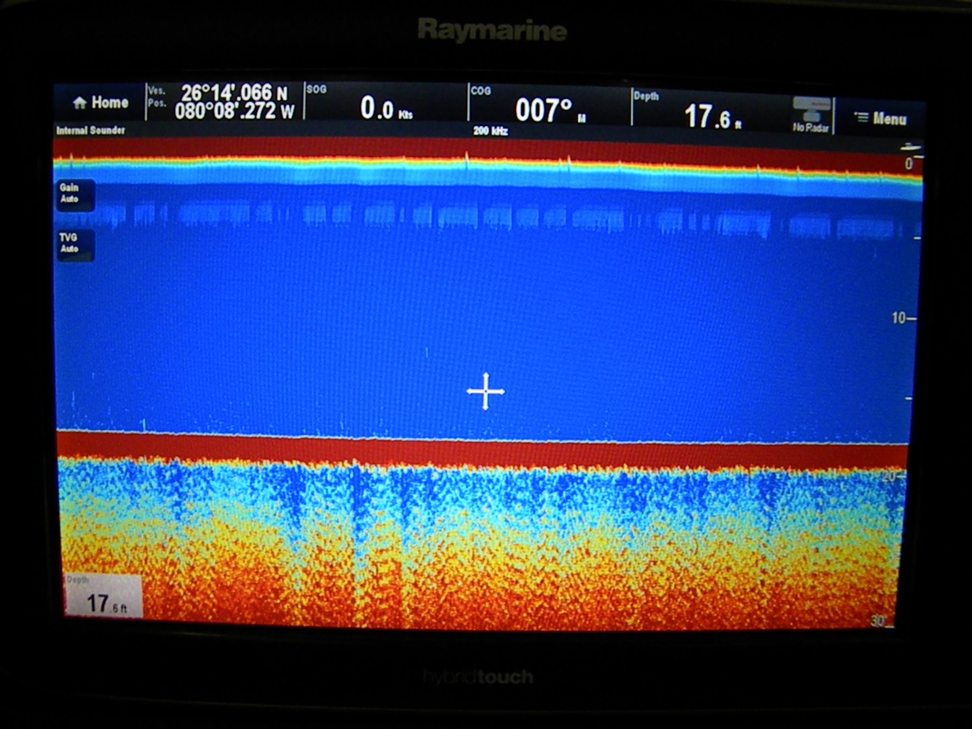The width and height of the screenshot is (972, 729).
Task: Click the white crosshair cursor
Action: (x=486, y=391)
